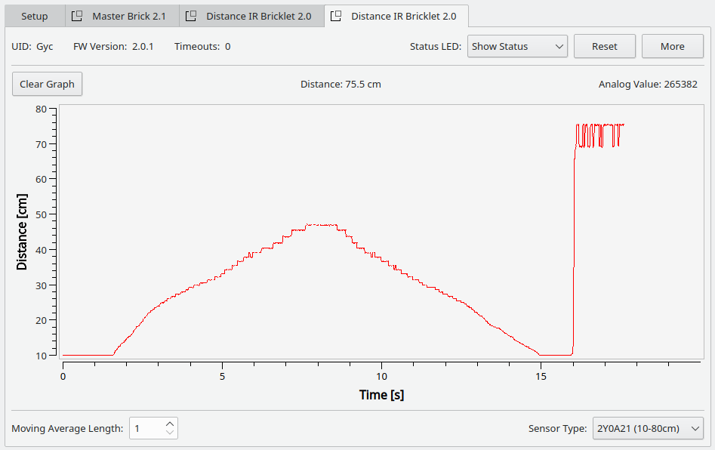Click the undock icon on the unselected Distance IR tab

(x=191, y=16)
